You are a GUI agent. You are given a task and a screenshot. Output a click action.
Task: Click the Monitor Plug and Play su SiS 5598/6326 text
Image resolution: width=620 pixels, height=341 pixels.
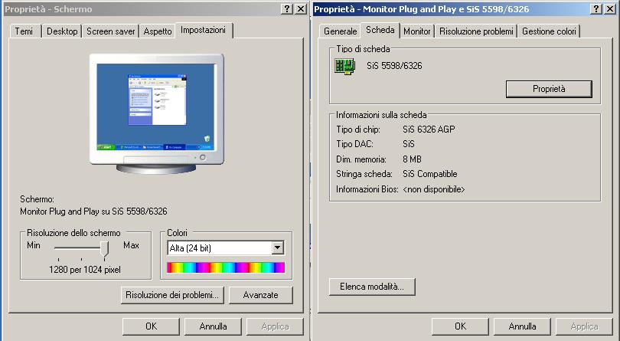(x=93, y=211)
